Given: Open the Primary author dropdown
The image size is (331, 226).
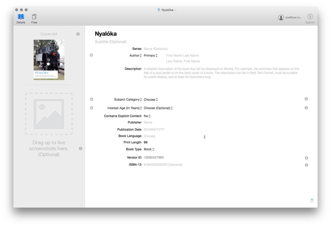Looking at the screenshot, I should click(x=151, y=56).
